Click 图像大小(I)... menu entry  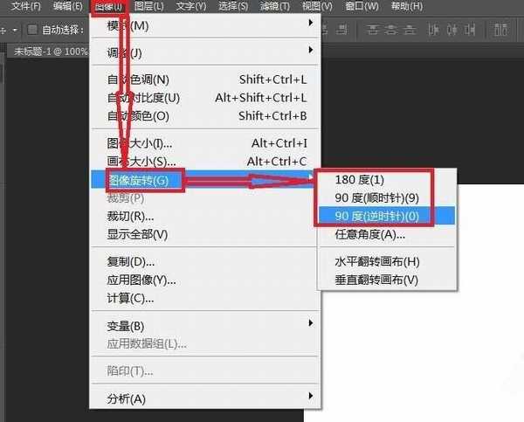click(x=140, y=142)
